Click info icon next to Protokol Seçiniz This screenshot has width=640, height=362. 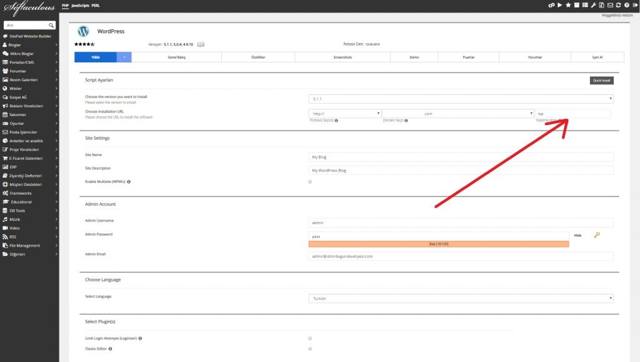click(336, 120)
